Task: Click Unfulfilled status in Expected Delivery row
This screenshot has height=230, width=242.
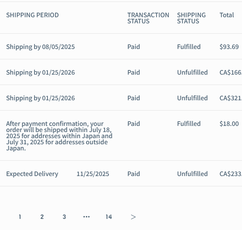Action: [x=192, y=174]
